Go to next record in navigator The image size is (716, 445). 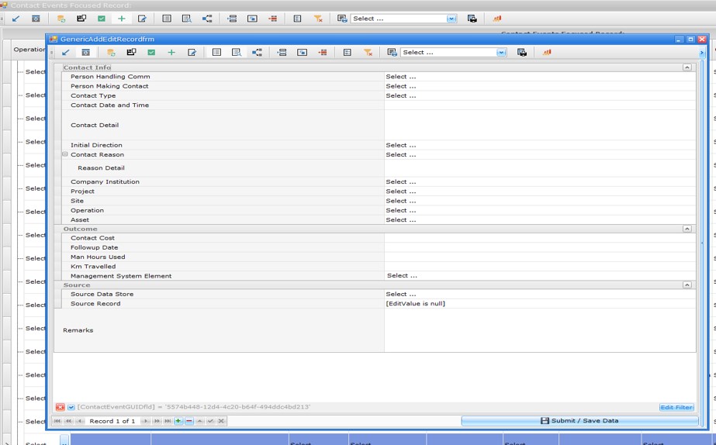pos(145,421)
